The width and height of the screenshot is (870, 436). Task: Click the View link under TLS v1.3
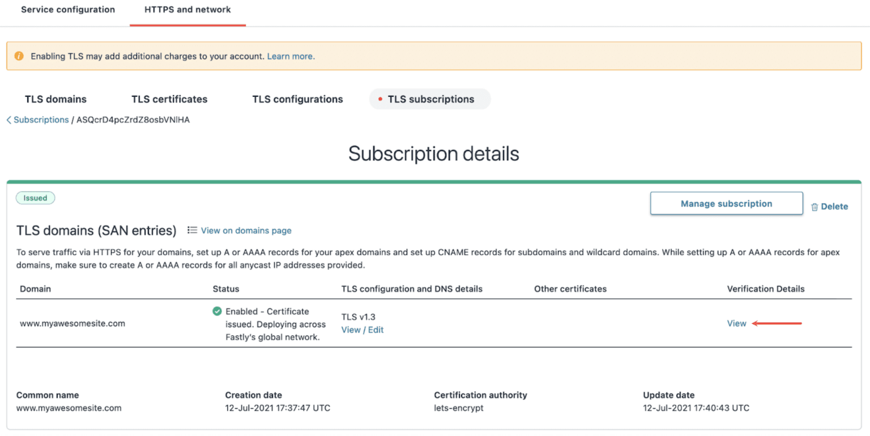351,330
